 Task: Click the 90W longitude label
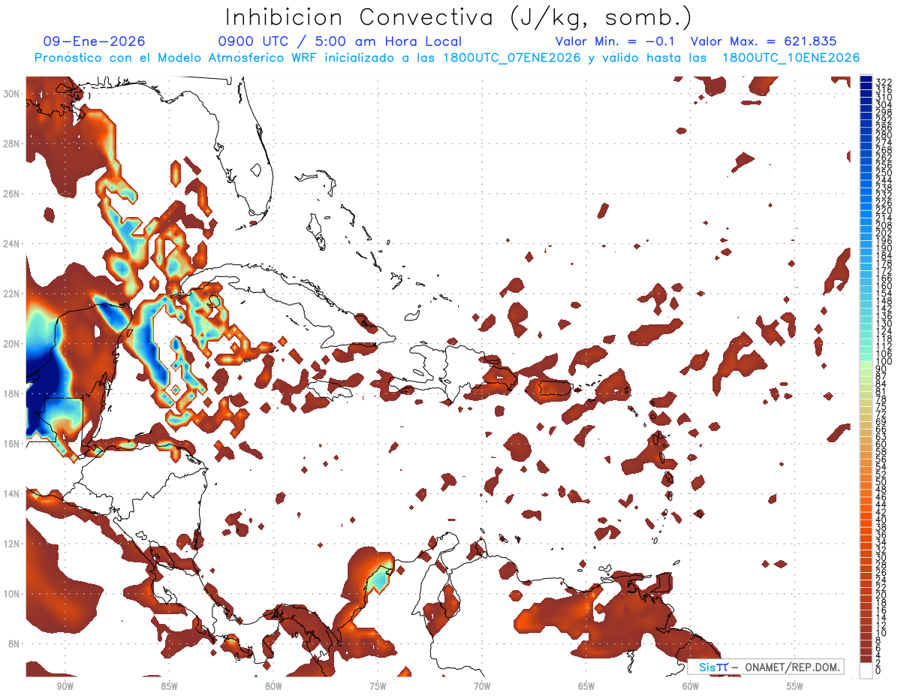pos(65,685)
